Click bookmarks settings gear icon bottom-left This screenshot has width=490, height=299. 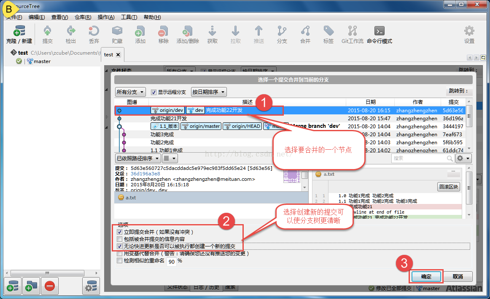tap(91, 286)
